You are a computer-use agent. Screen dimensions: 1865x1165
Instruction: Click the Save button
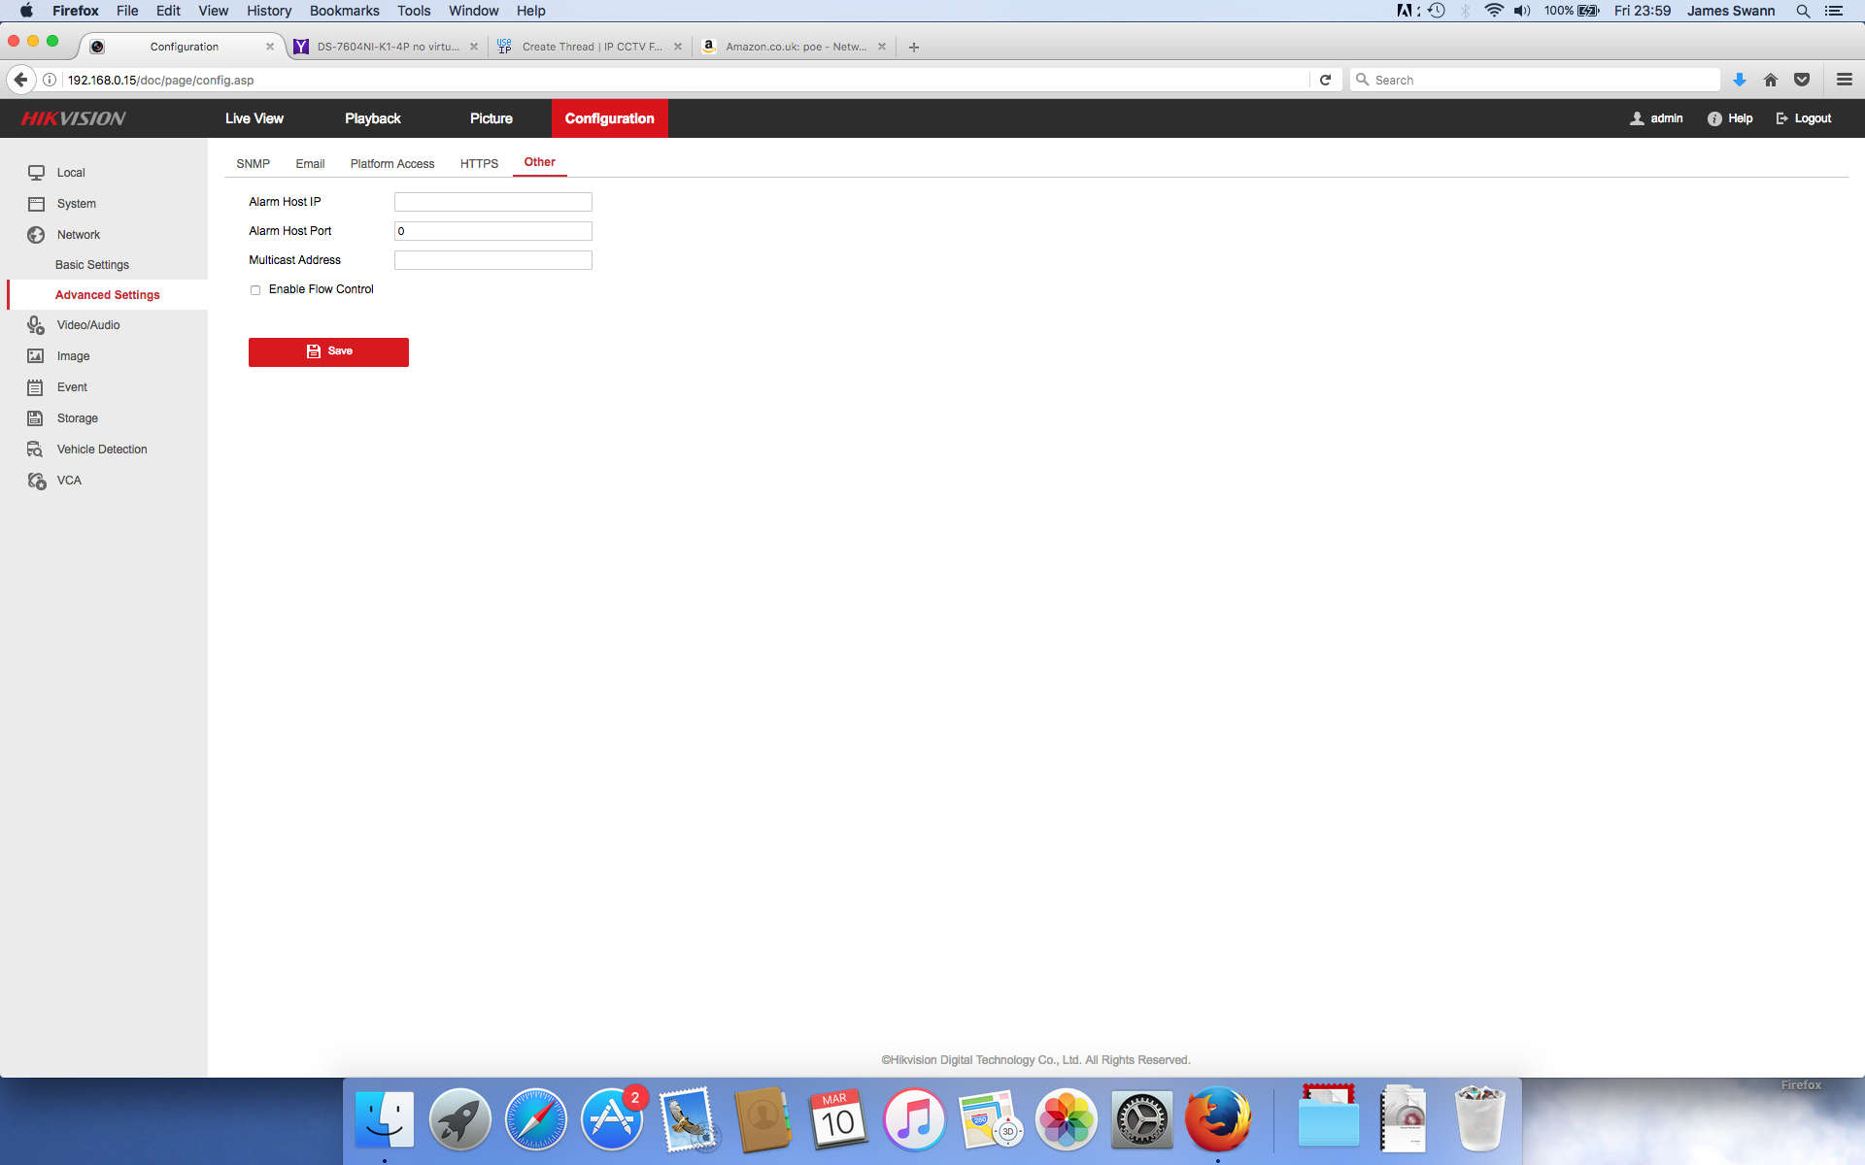click(328, 351)
